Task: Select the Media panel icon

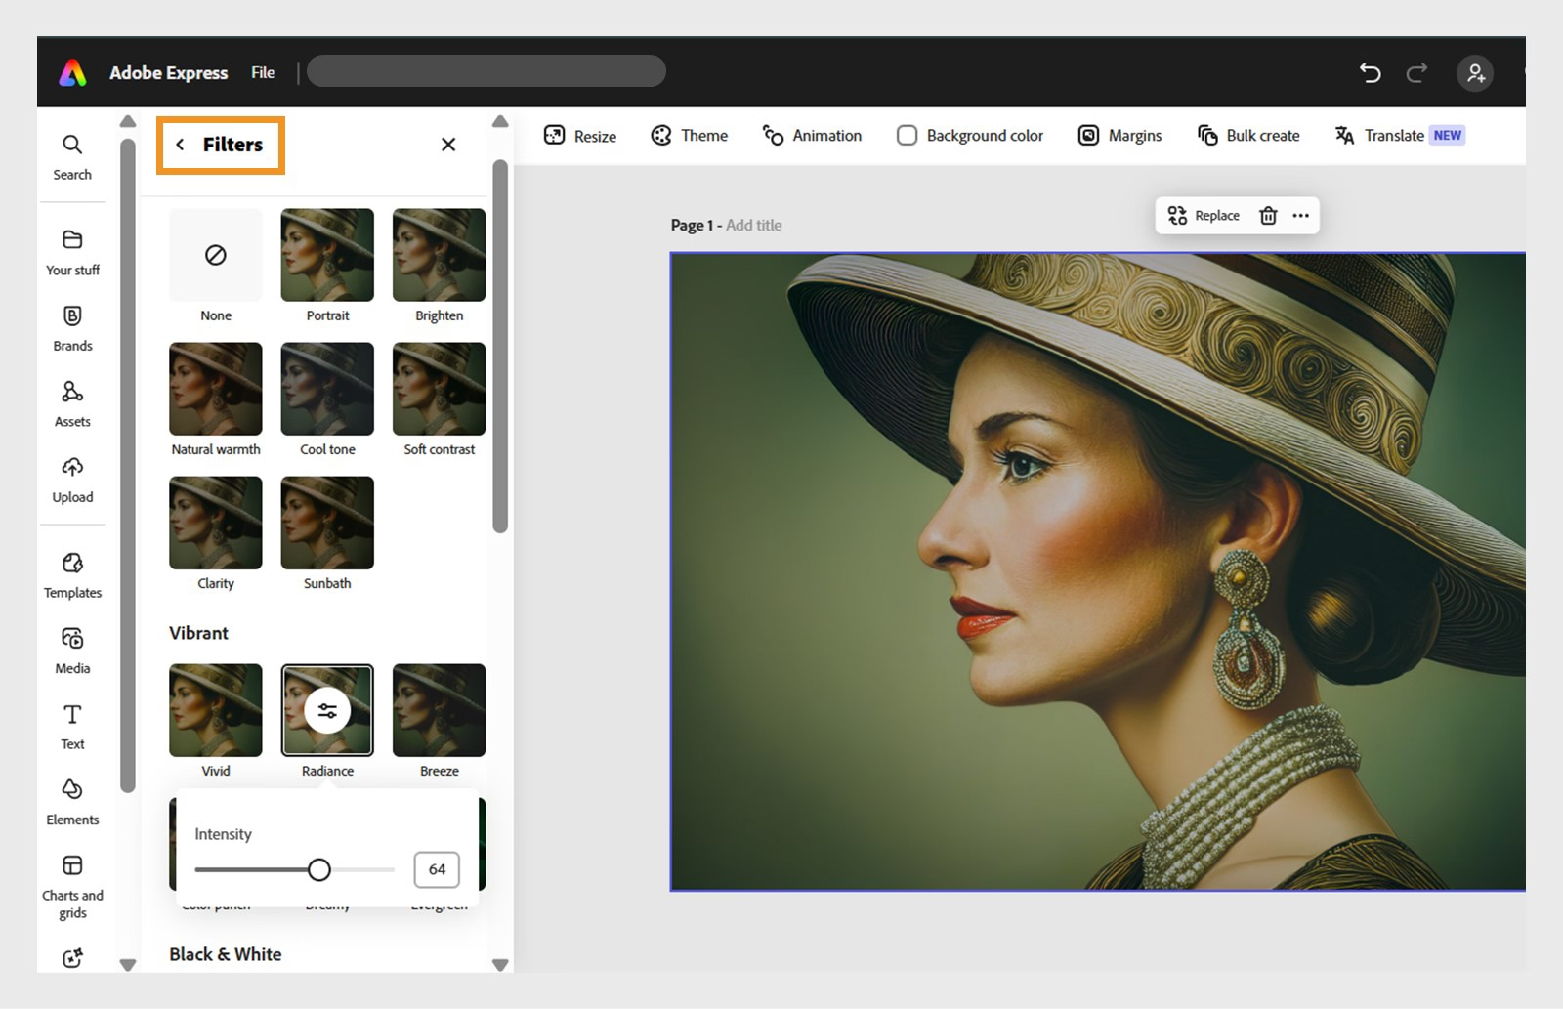Action: [71, 648]
